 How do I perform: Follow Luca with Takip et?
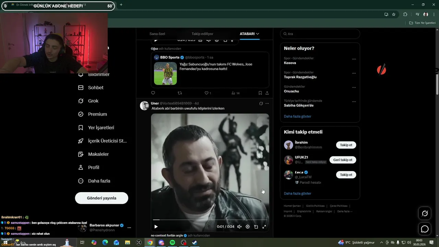(x=346, y=175)
